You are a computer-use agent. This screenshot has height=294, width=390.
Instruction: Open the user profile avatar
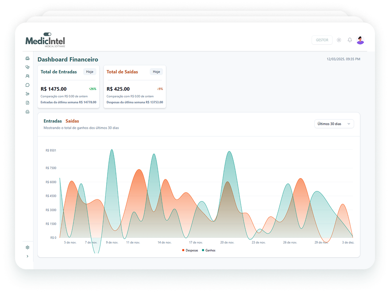360,40
